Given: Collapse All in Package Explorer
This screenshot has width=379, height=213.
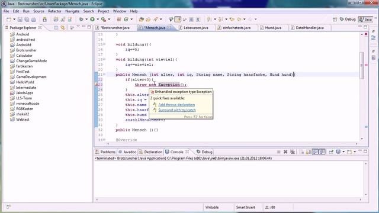Looking at the screenshot, I should 56,28.
